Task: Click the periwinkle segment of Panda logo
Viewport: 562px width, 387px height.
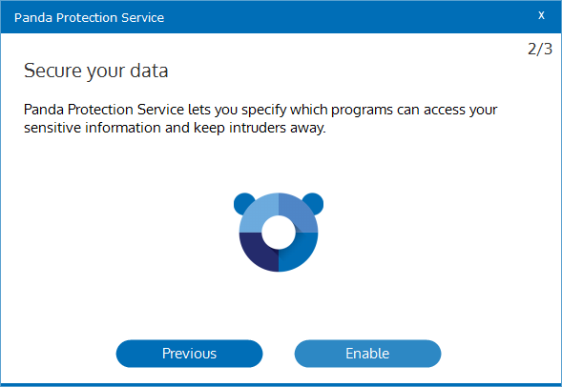Action: click(x=301, y=213)
